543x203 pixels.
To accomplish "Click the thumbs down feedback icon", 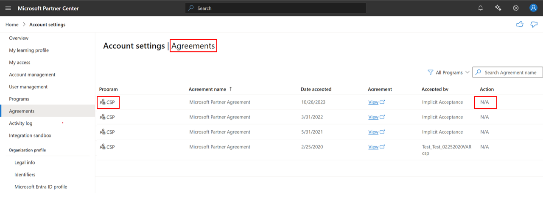I will (534, 25).
